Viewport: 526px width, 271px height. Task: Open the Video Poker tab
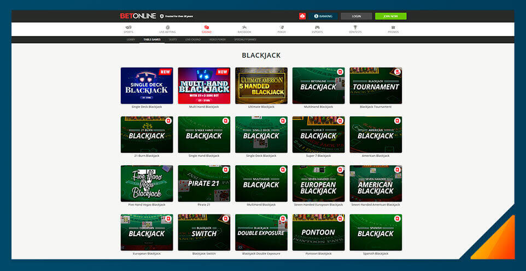pos(218,39)
